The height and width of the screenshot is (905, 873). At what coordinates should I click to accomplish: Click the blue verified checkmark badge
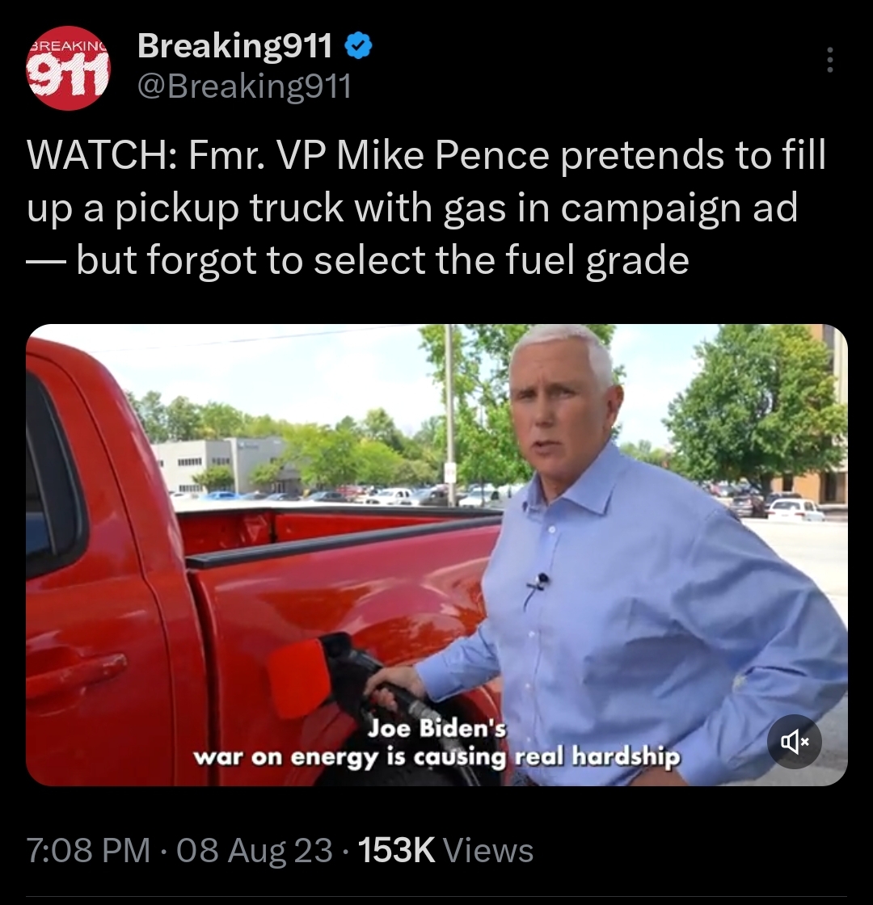click(359, 46)
